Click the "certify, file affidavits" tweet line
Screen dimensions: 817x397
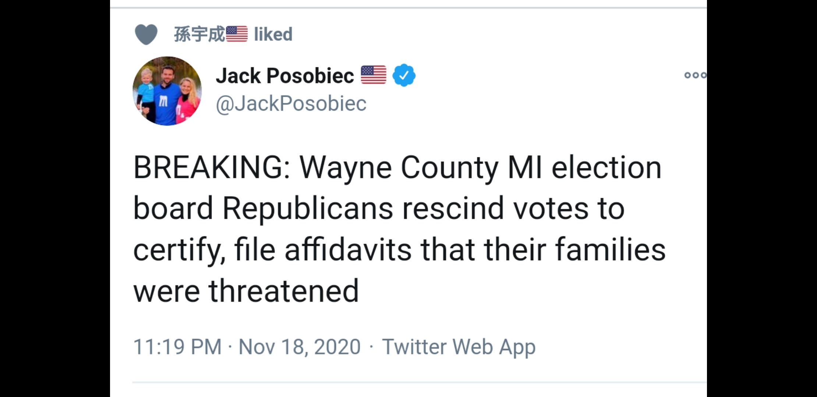(272, 250)
